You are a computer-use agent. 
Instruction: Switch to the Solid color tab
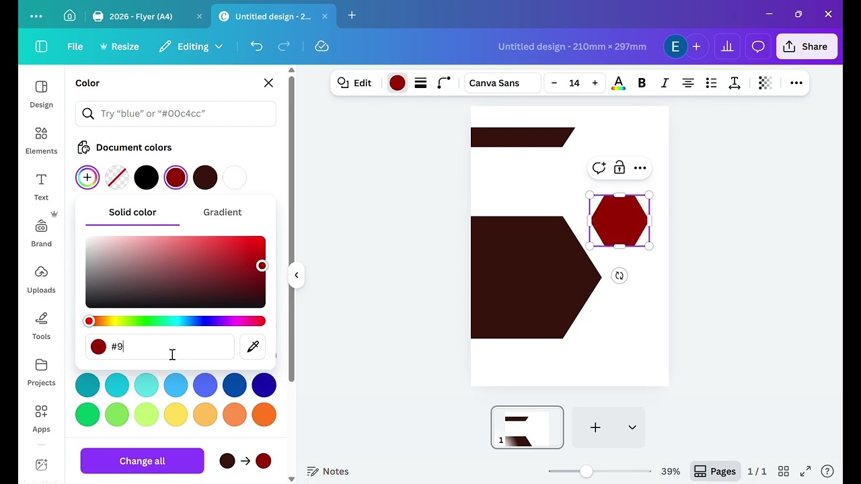[x=133, y=212]
